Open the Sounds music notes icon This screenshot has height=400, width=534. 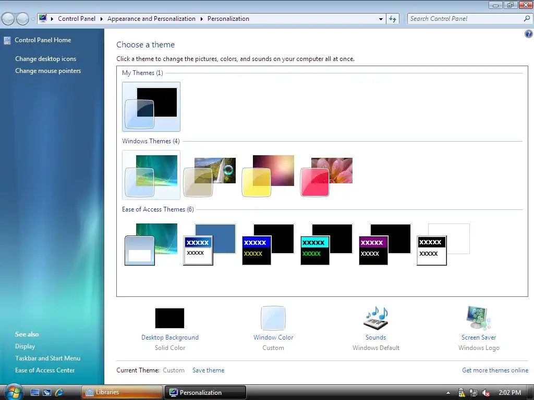[x=376, y=318]
